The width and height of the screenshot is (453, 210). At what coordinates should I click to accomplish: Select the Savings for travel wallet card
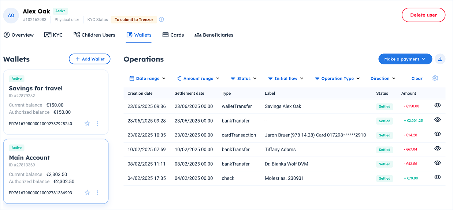(x=56, y=99)
